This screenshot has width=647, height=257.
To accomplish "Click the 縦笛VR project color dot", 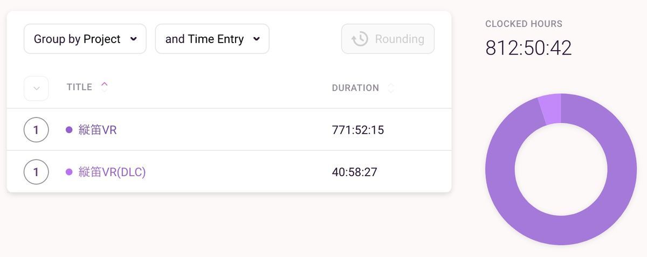I will tap(69, 130).
